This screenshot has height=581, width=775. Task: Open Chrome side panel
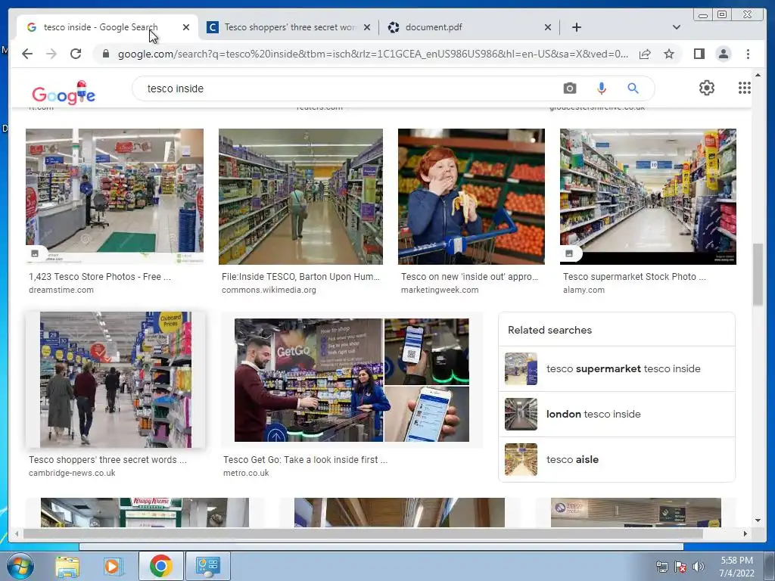(699, 54)
